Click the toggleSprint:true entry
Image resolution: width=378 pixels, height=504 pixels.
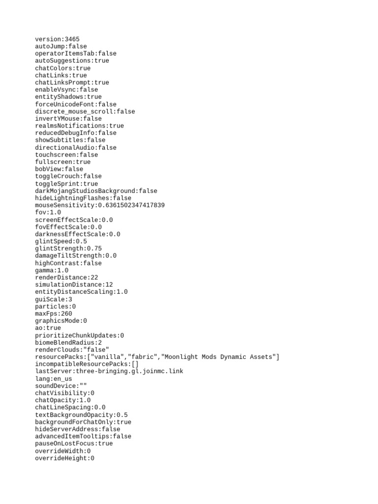point(66,184)
